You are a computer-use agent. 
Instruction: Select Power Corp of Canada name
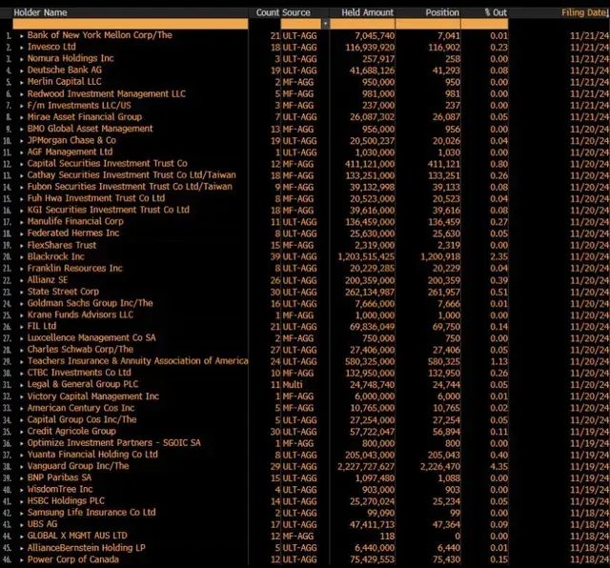(72, 560)
